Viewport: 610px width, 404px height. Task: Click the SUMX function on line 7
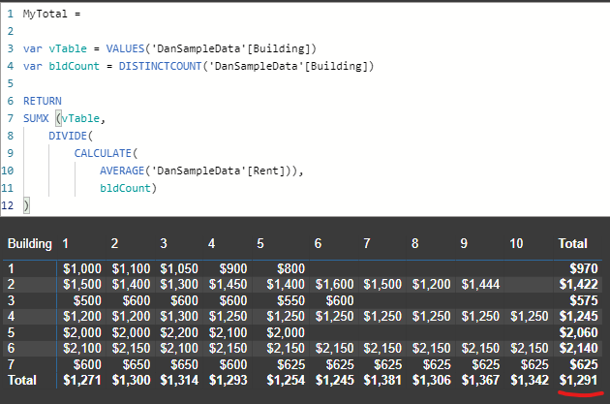point(36,118)
